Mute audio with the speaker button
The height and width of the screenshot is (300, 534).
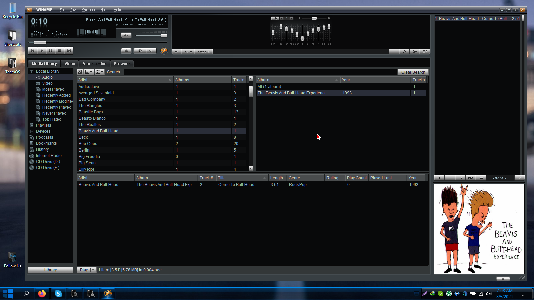(126, 35)
